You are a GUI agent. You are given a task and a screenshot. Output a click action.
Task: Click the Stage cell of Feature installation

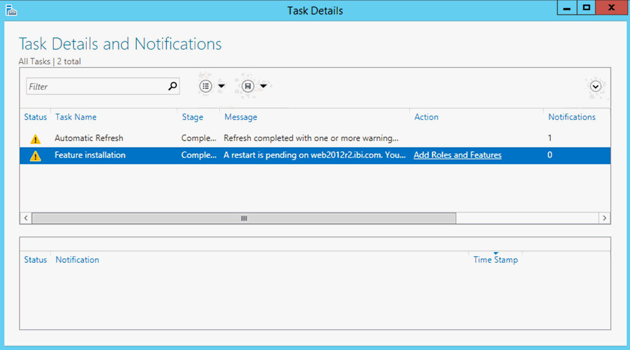click(x=198, y=155)
